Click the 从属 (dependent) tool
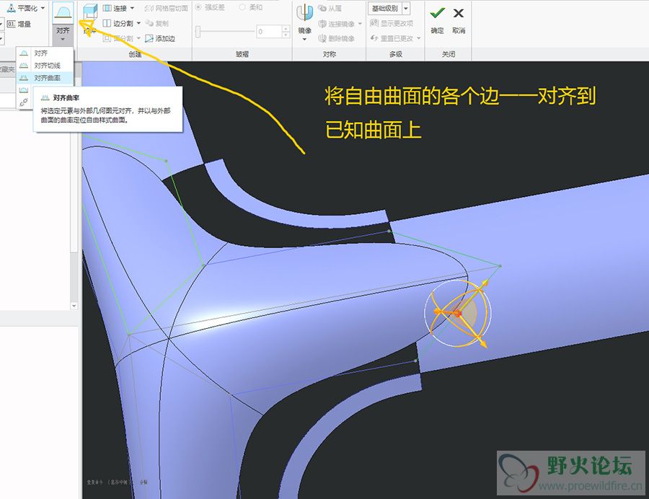This screenshot has width=649, height=499. pos(330,8)
